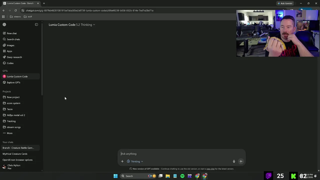Open File Explorer from taskbar
This screenshot has width=320, height=180.
click(x=168, y=176)
